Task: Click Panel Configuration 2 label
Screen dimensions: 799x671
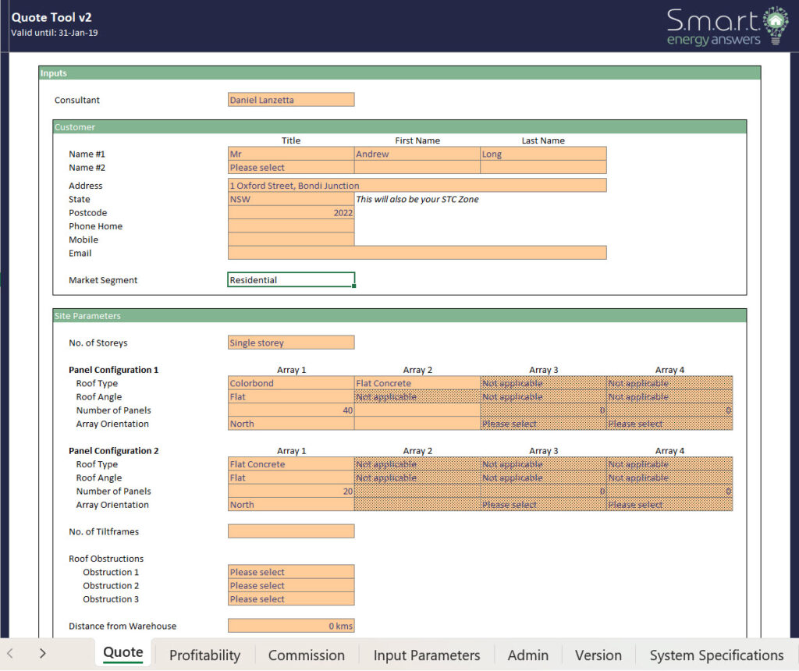Action: click(x=114, y=451)
